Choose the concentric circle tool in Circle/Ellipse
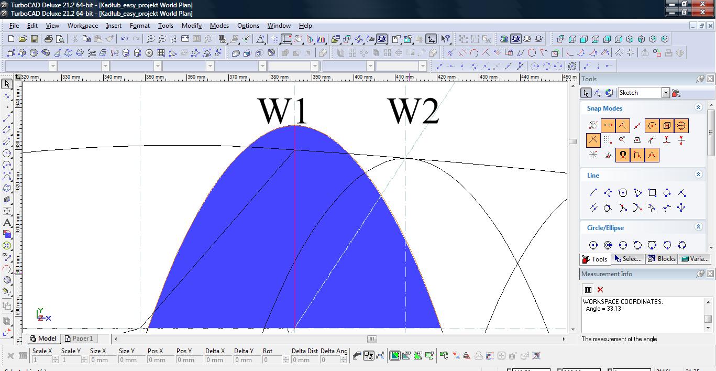Viewport: 716px width, 371px height. click(x=608, y=245)
